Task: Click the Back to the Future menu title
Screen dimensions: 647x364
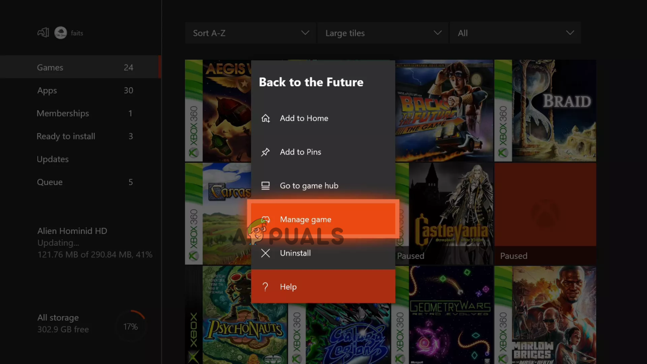Action: point(311,82)
